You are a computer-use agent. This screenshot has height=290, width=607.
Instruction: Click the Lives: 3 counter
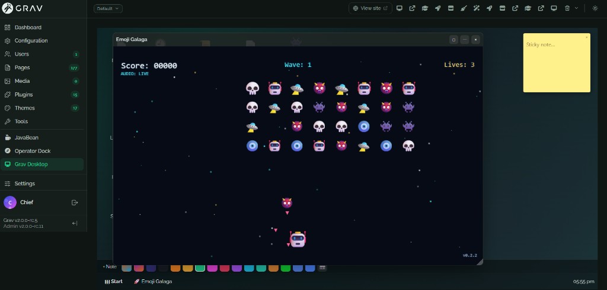tap(459, 65)
